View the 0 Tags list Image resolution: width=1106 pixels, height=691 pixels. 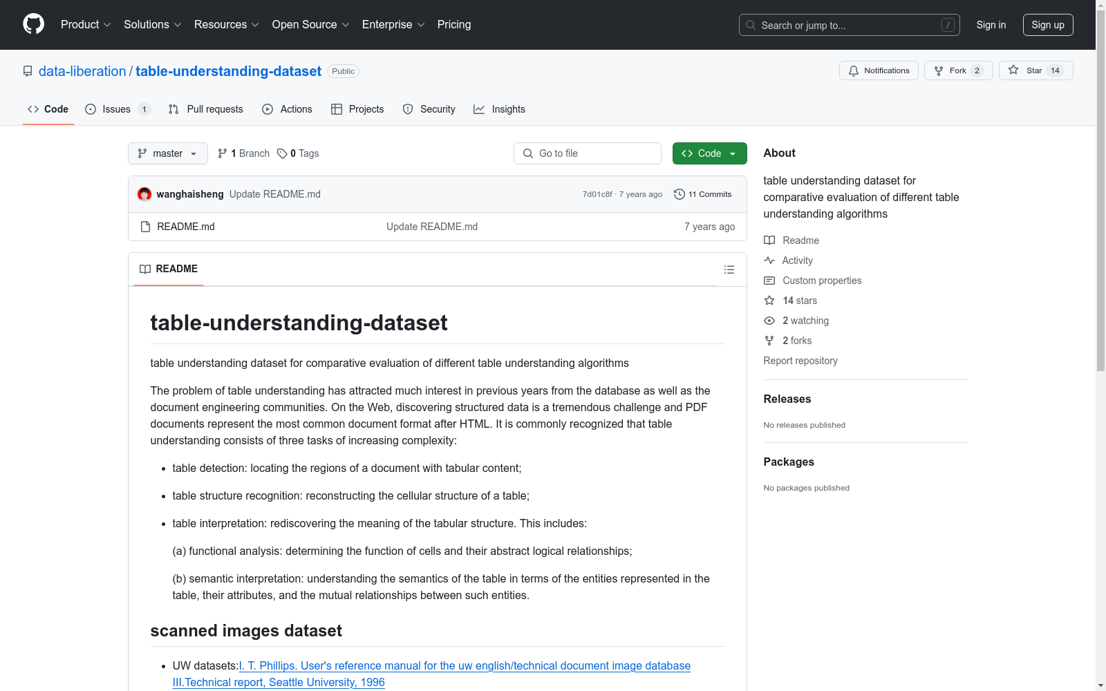coord(298,153)
